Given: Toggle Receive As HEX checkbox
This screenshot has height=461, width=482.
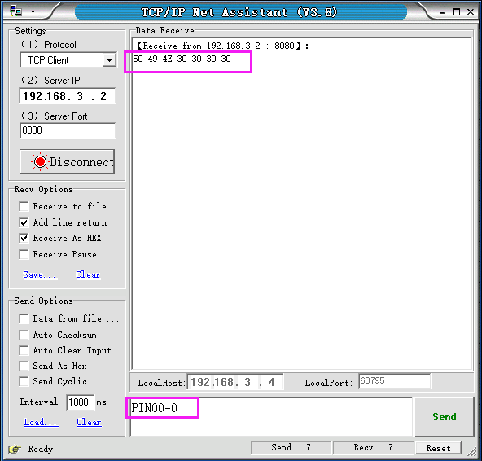Looking at the screenshot, I should 24,238.
